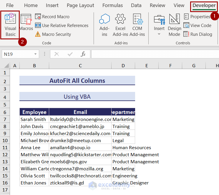Select the Email header cell

[80, 112]
